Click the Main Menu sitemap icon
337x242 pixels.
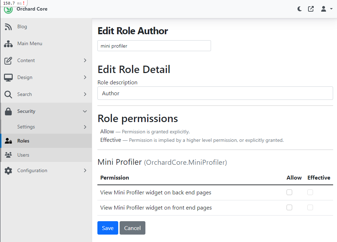[8, 44]
